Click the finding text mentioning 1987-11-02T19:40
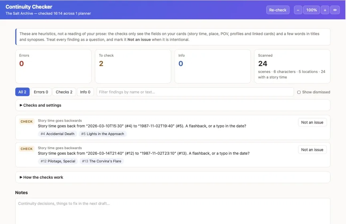This screenshot has height=224, width=346. click(x=142, y=126)
